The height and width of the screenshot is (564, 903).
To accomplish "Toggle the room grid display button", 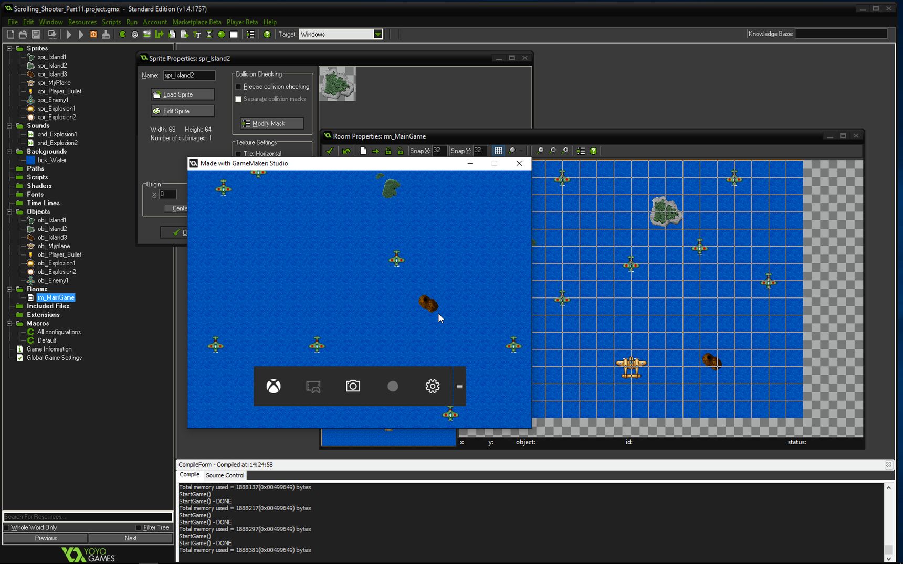I will click(498, 151).
